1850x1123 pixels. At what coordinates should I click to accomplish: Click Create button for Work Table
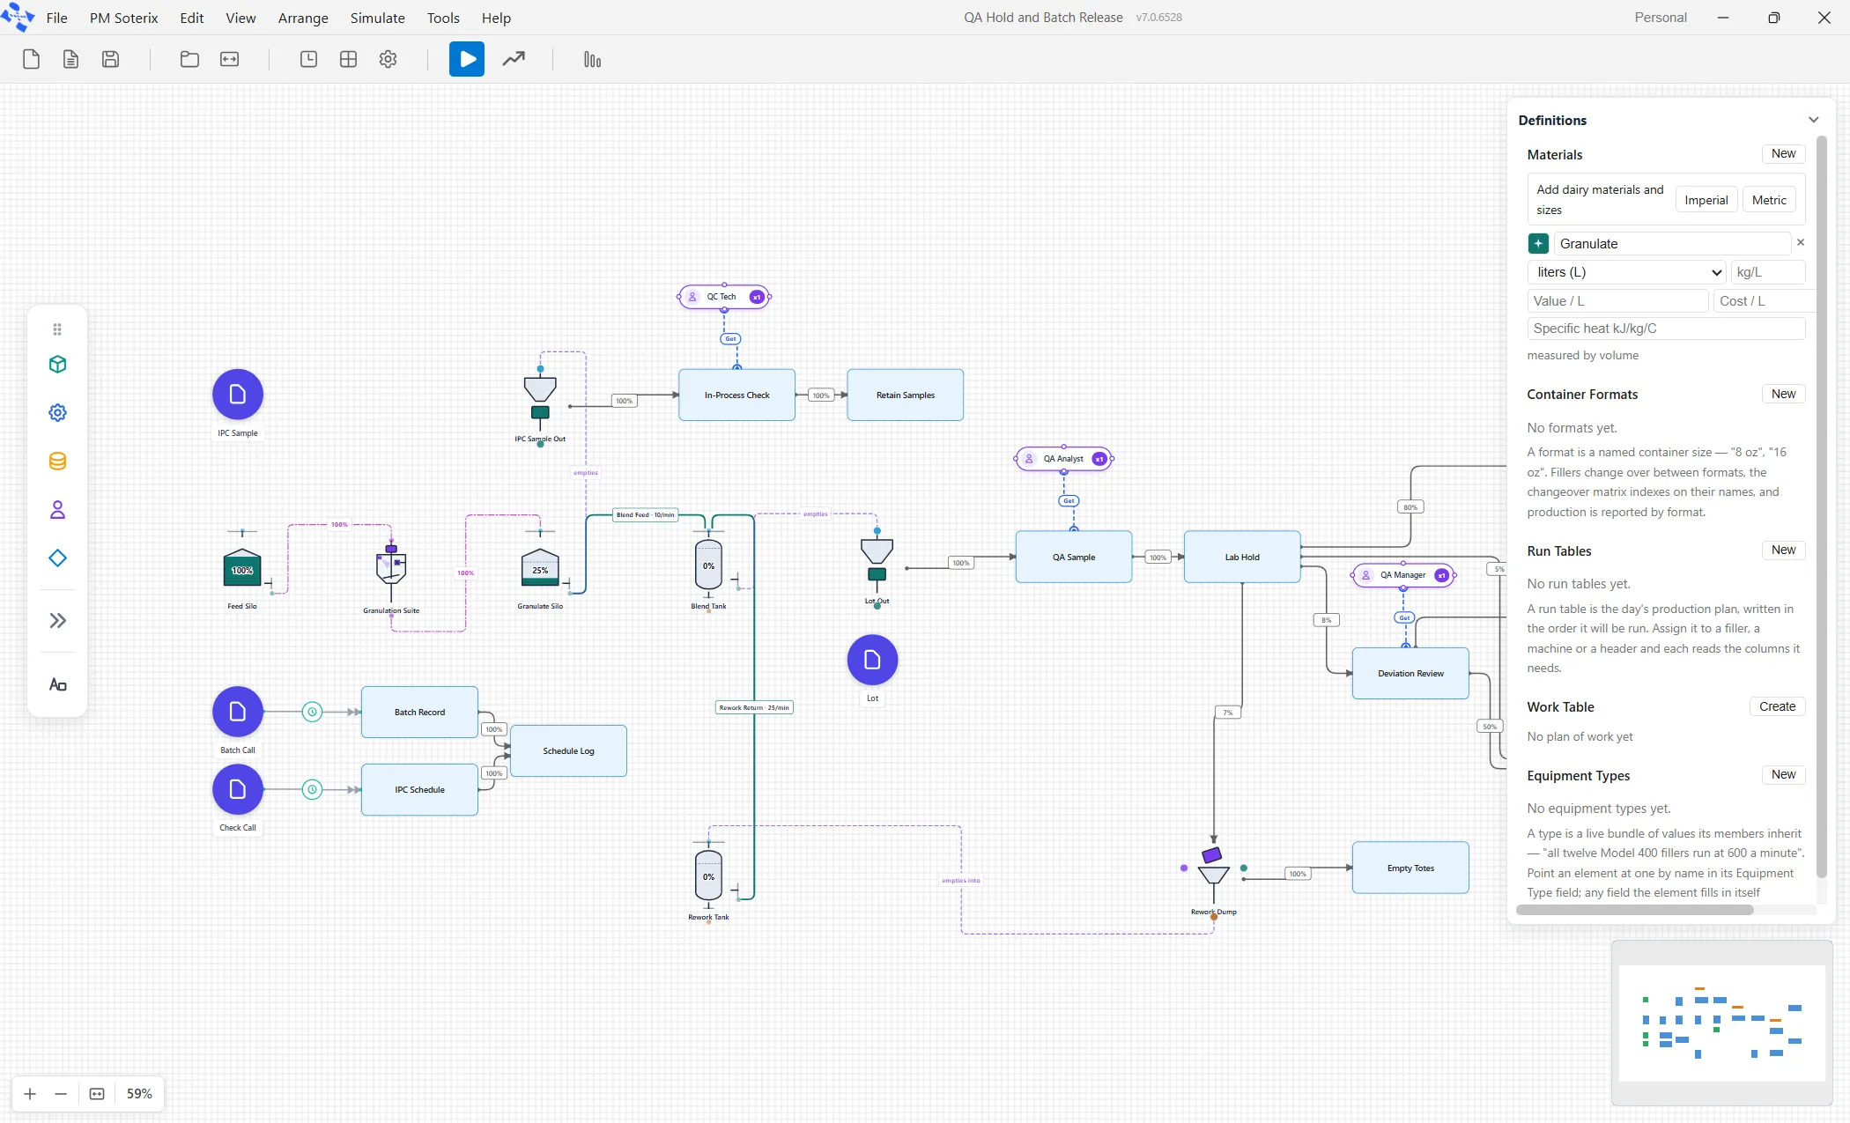pos(1777,706)
